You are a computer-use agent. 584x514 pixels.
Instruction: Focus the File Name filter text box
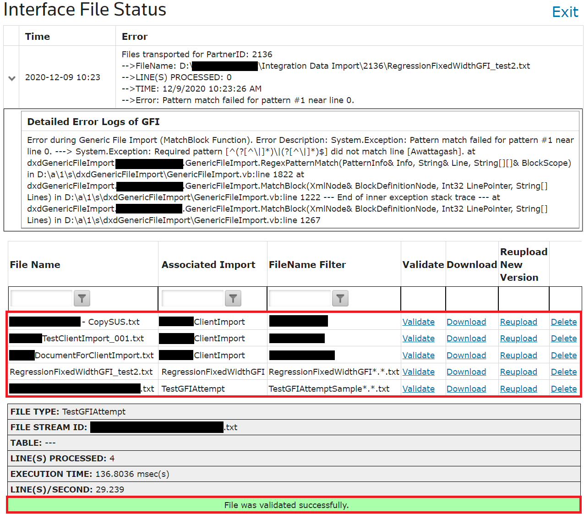click(x=42, y=298)
